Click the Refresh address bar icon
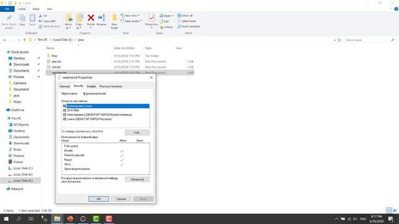399x224 pixels. pyautogui.click(x=339, y=40)
